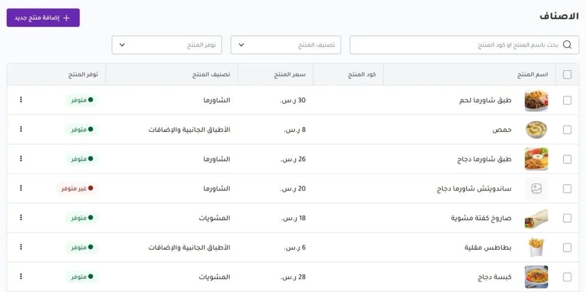This screenshot has width=585, height=292.
Task: Open the three-dot menu for بطاطس مقلية
Action: click(21, 246)
